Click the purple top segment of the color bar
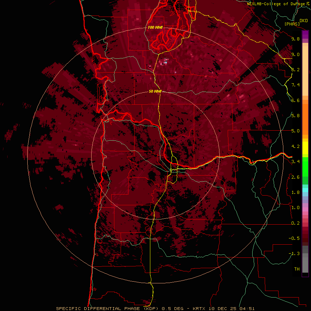 305,35
